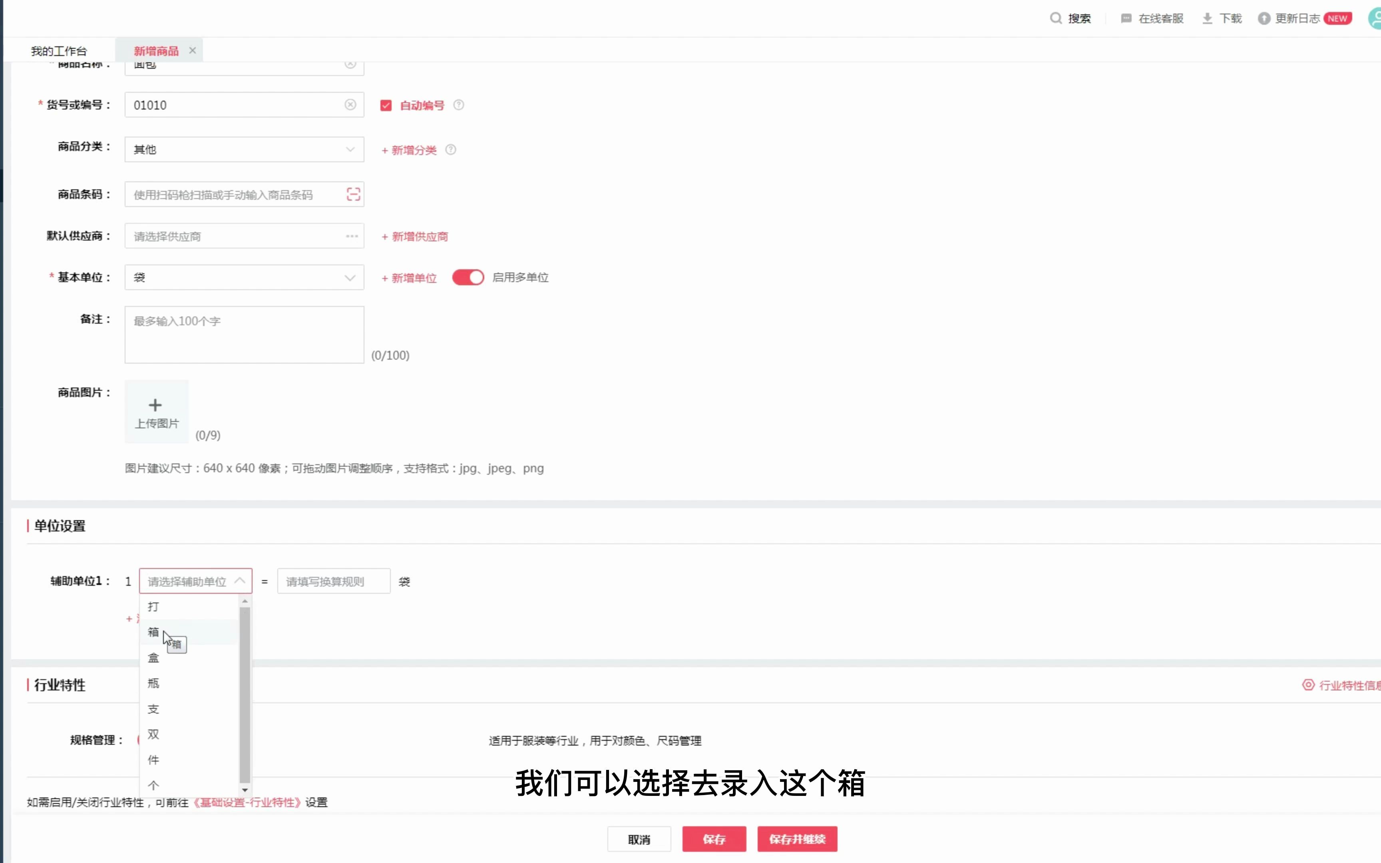Show auto-numbering help tooltip
The image size is (1381, 863).
point(459,105)
